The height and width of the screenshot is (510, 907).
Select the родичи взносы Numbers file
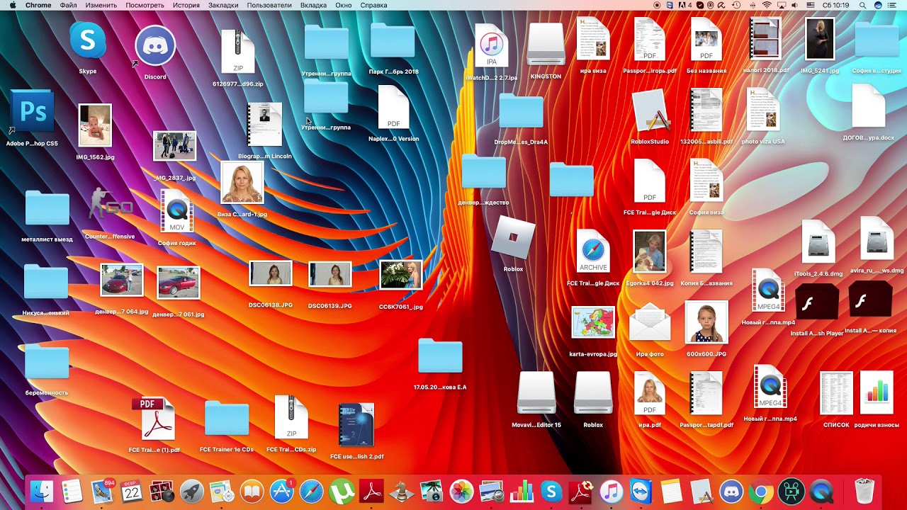877,393
